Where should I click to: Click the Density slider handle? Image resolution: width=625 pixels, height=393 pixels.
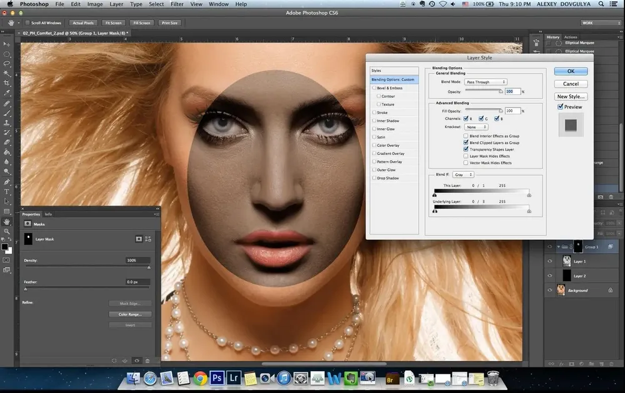[x=149, y=267]
